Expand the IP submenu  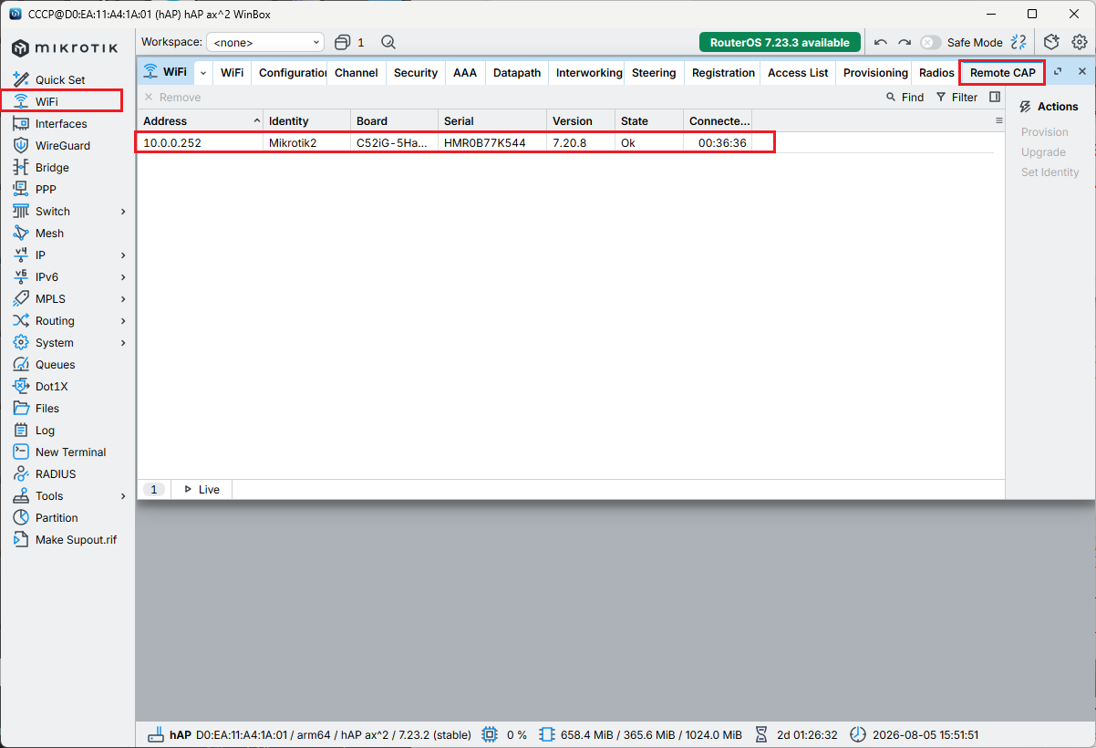click(x=123, y=255)
